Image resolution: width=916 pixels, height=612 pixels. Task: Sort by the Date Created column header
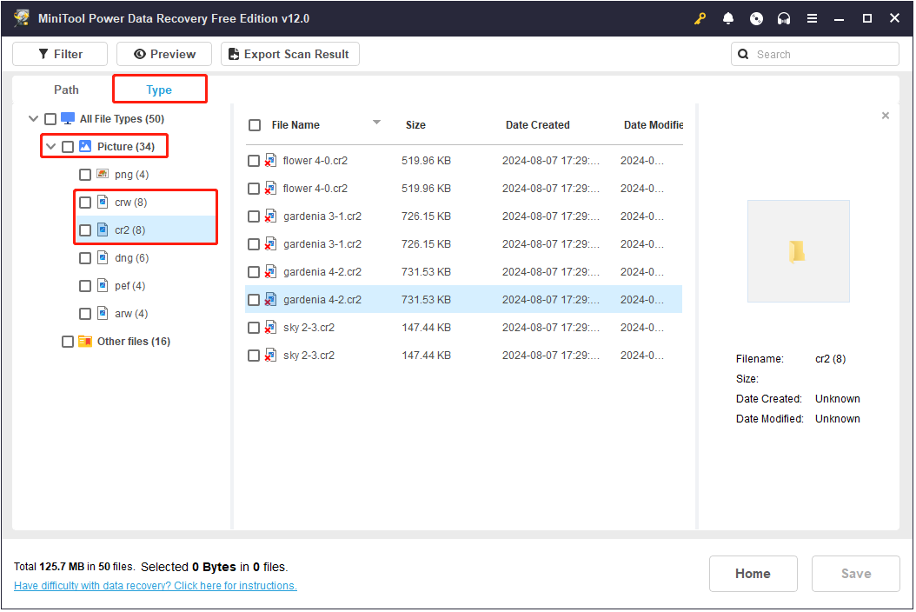[x=537, y=124]
